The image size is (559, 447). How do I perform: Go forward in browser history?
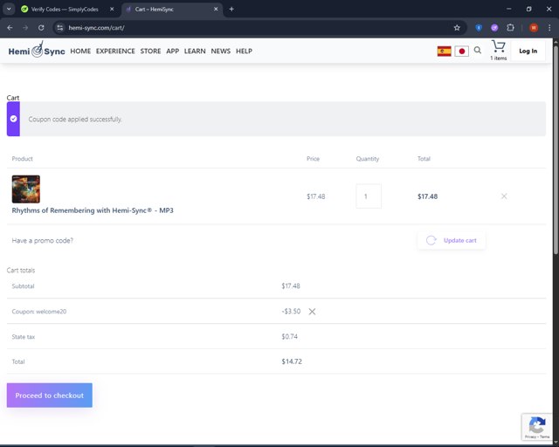click(25, 27)
